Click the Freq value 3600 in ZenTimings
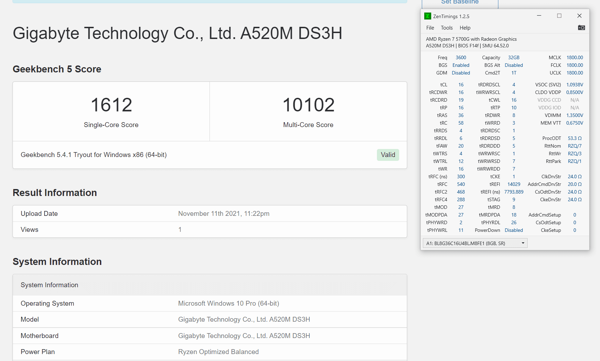 [461, 57]
